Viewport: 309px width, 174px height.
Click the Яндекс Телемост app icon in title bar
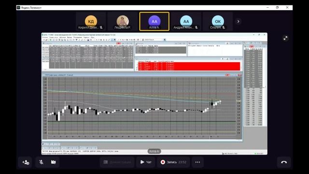[x=18, y=8]
